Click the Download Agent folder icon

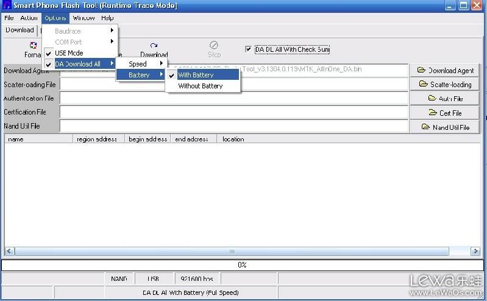421,70
